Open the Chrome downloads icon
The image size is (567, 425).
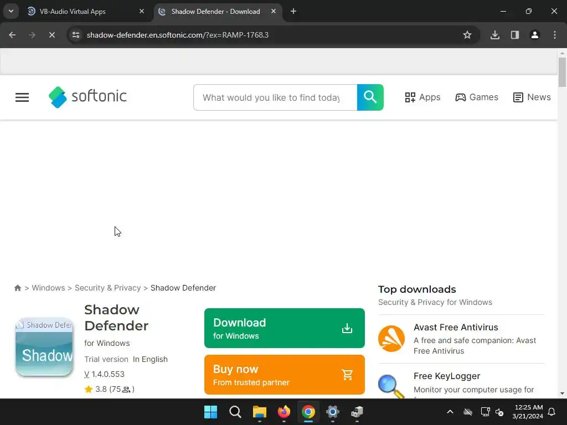pyautogui.click(x=494, y=35)
